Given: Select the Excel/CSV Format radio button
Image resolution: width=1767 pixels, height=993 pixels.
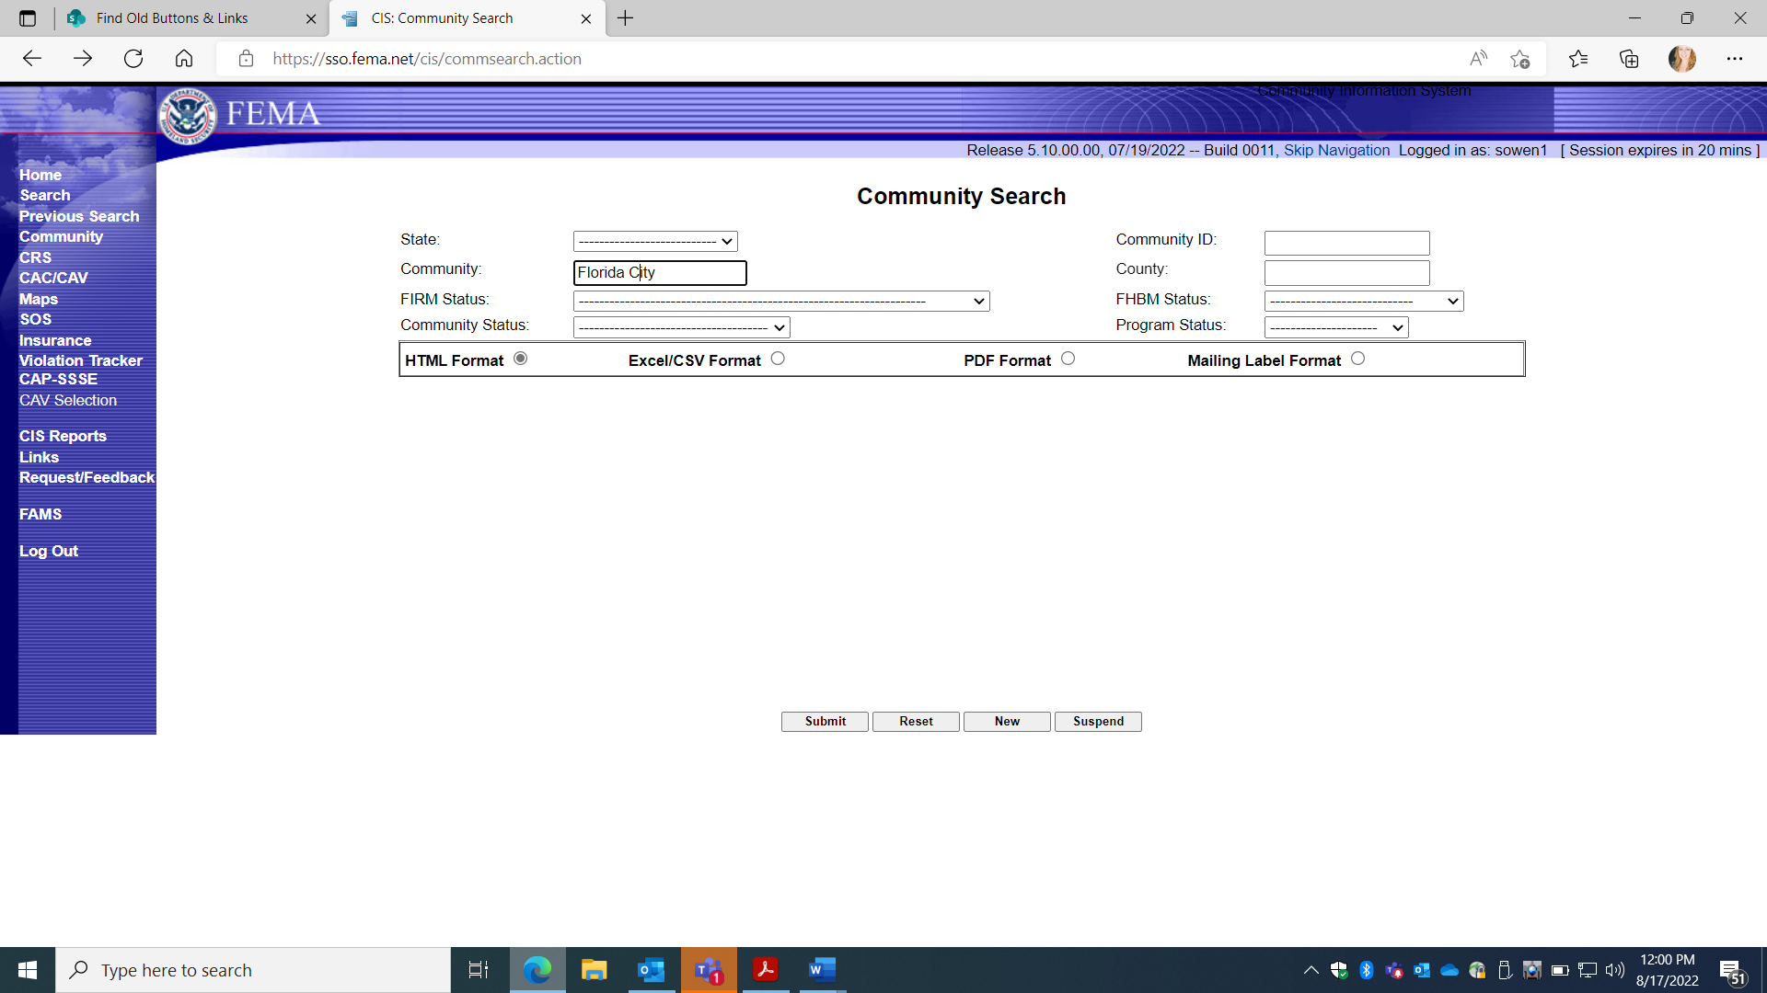Looking at the screenshot, I should pyautogui.click(x=778, y=359).
